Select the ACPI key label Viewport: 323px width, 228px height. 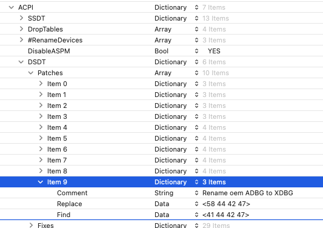click(x=25, y=7)
